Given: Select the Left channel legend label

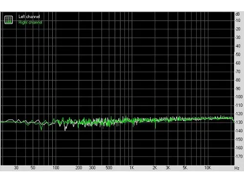Looking at the screenshot, I should pyautogui.click(x=29, y=17).
